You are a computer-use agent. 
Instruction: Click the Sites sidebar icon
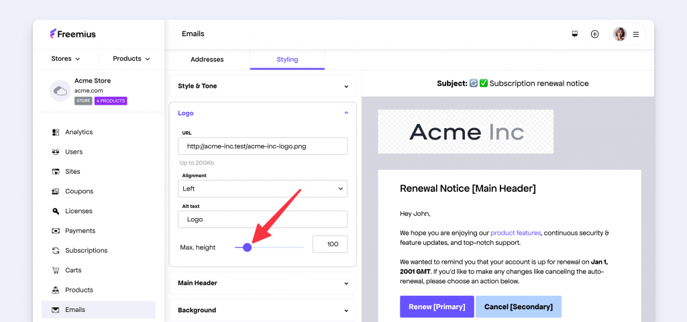coord(55,171)
